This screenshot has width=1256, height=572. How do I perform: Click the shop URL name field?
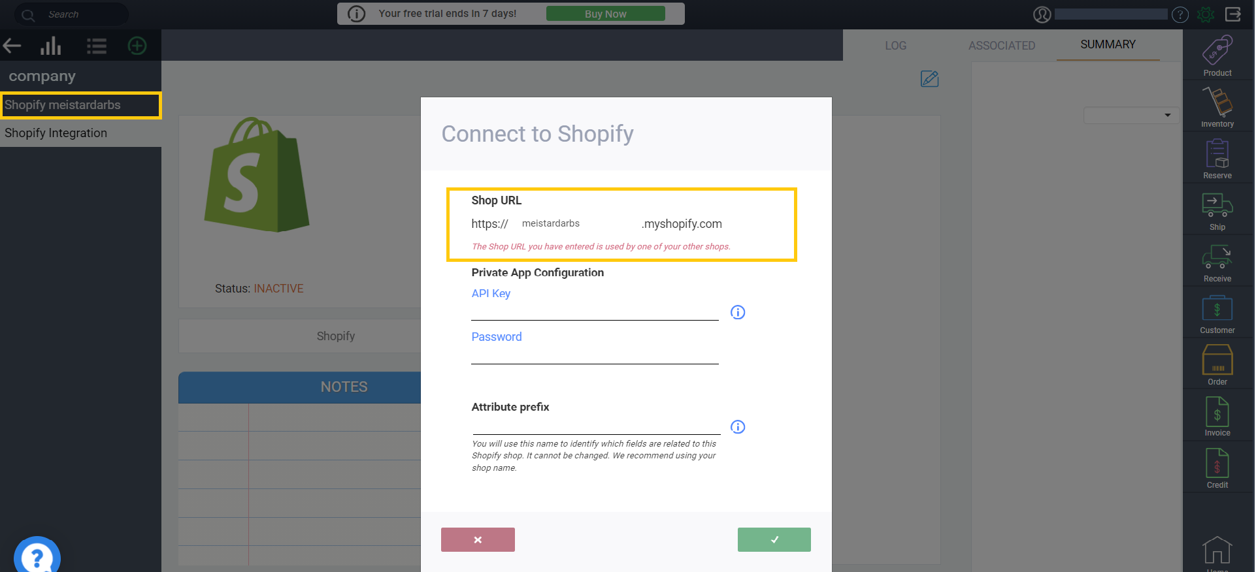pos(578,223)
